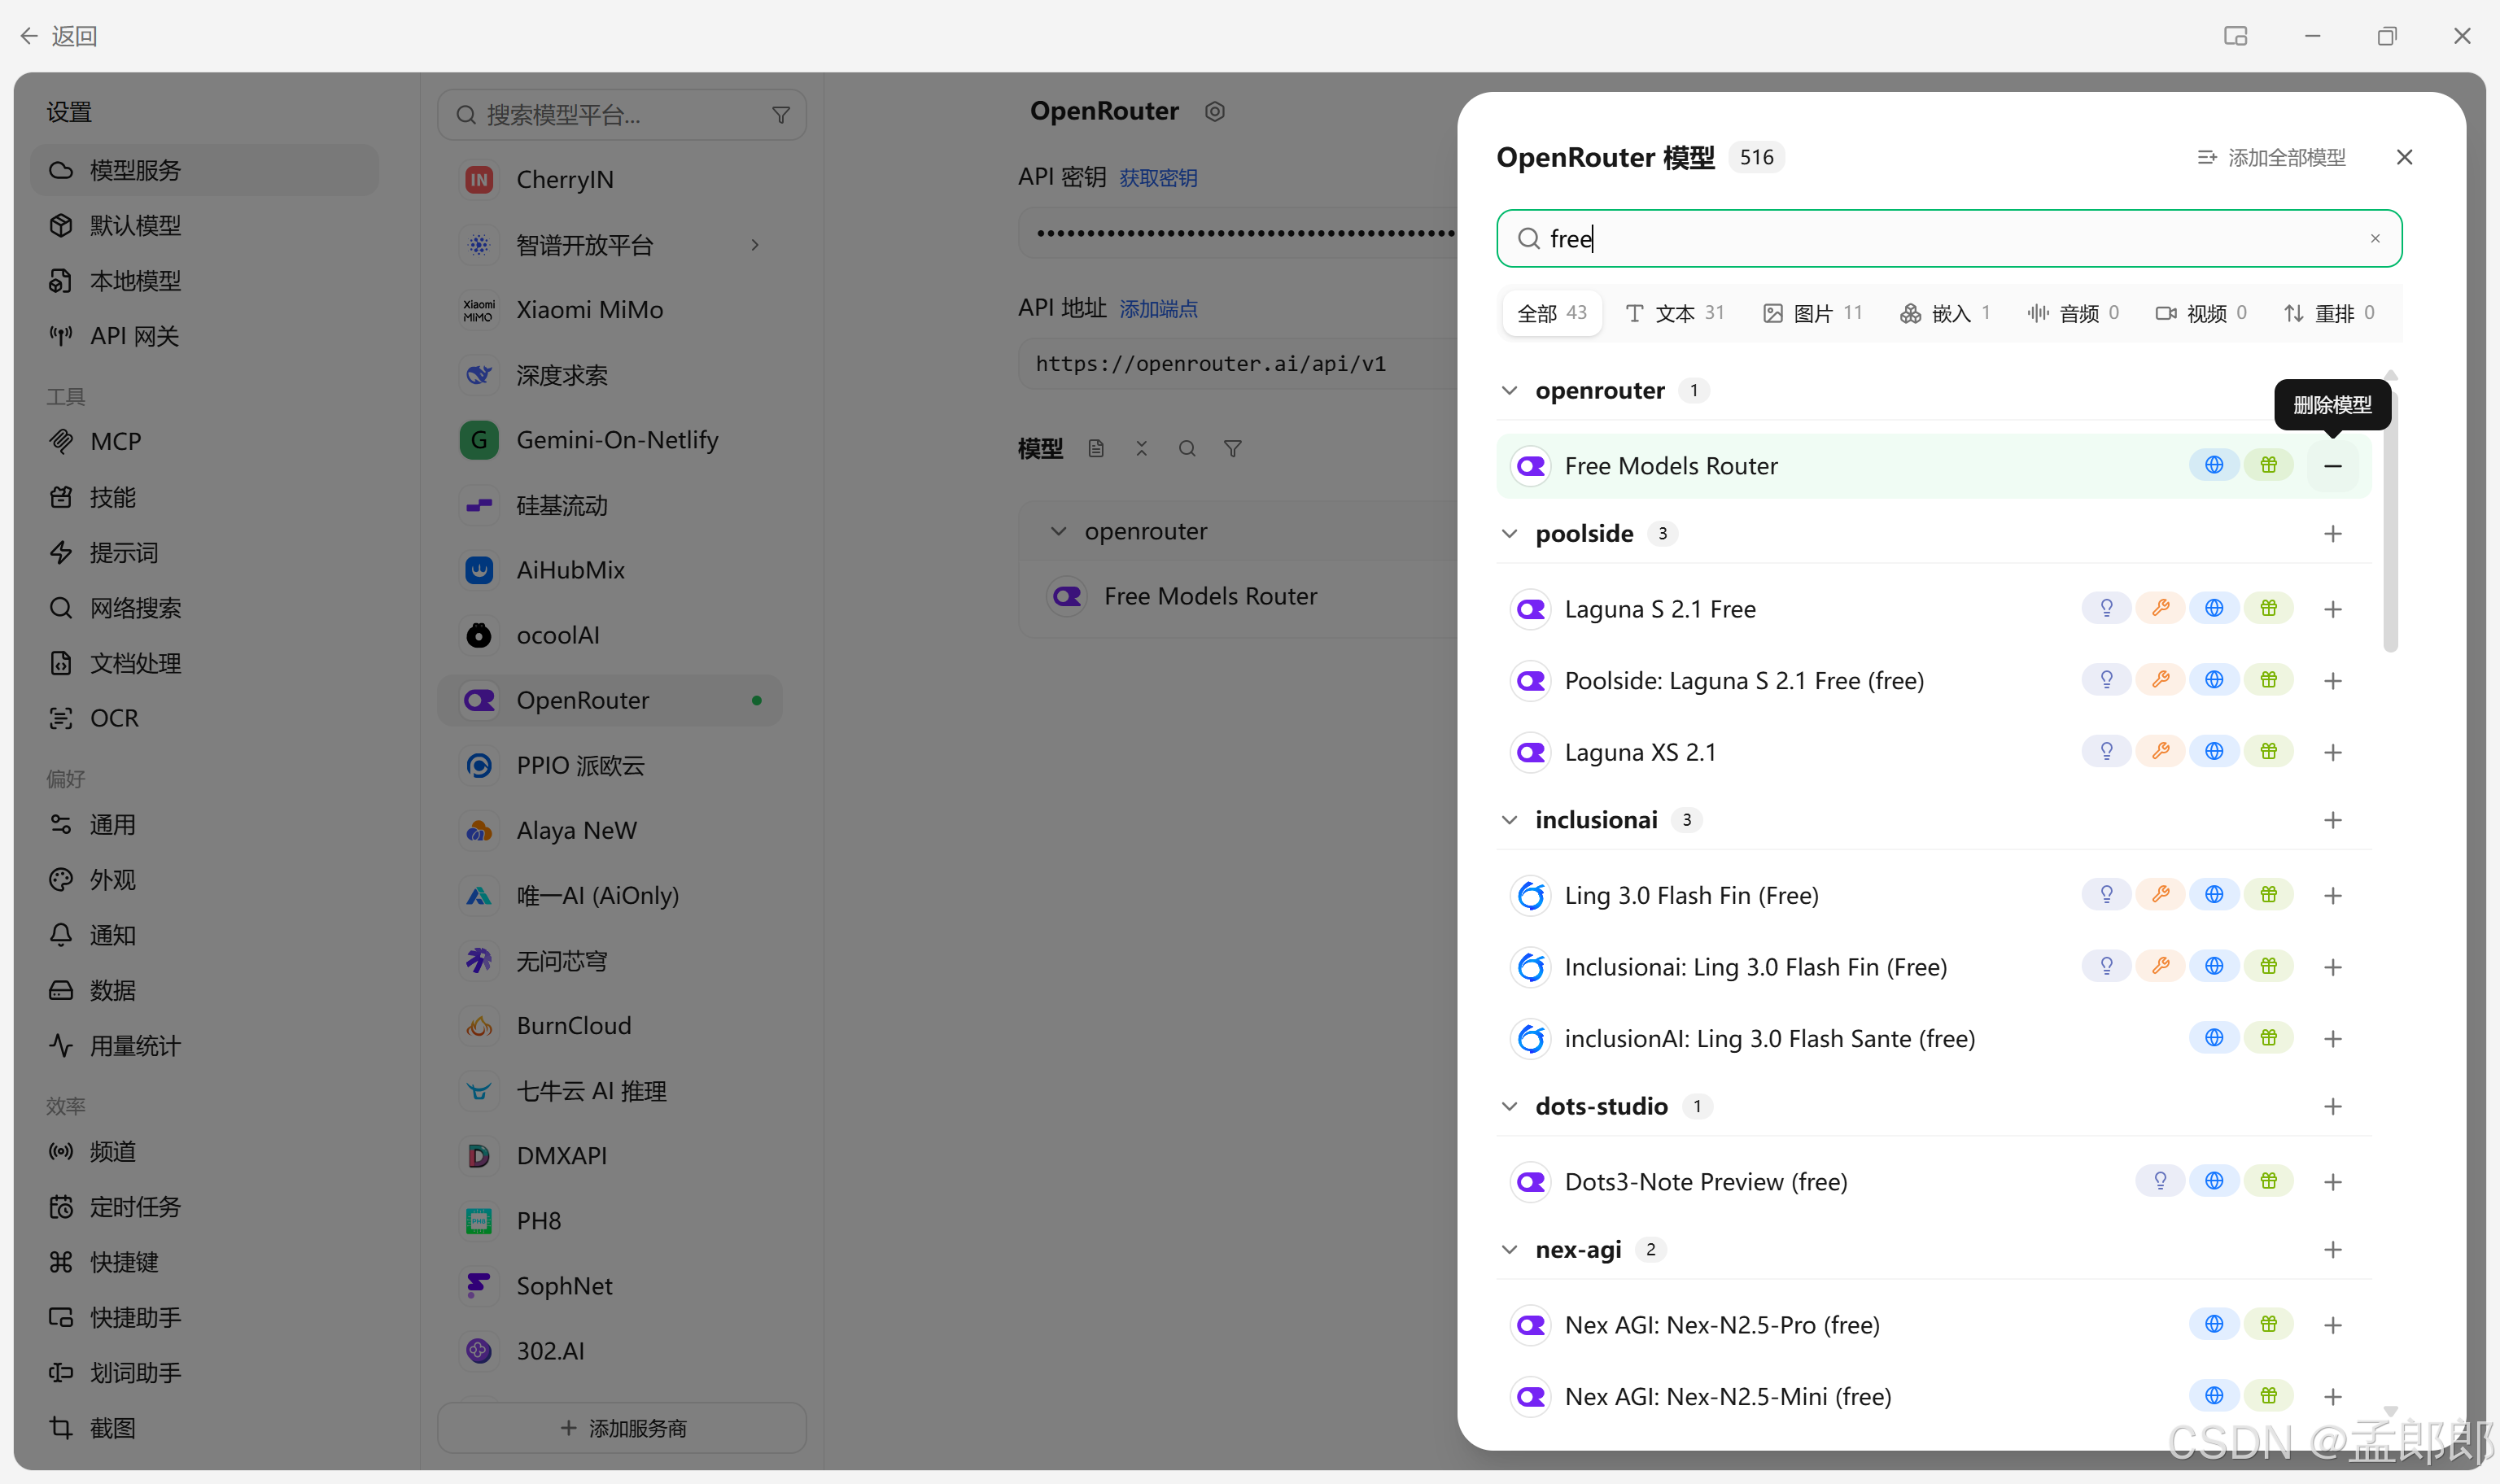The image size is (2500, 1484).
Task: Collapse all groups icon beside 模型 heading
Action: click(1141, 449)
